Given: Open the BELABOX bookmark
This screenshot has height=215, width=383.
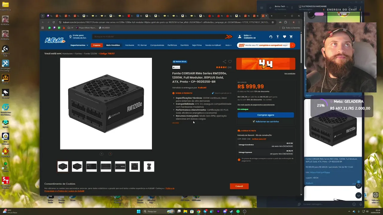Looking at the screenshot, I should [104, 28].
